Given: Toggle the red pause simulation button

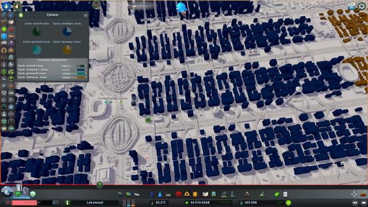Looking at the screenshot, I should coord(8,202).
